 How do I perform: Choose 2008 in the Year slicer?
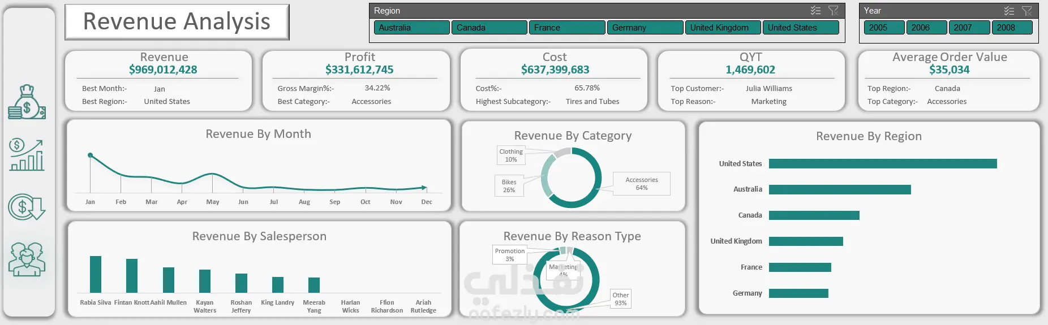click(1012, 28)
